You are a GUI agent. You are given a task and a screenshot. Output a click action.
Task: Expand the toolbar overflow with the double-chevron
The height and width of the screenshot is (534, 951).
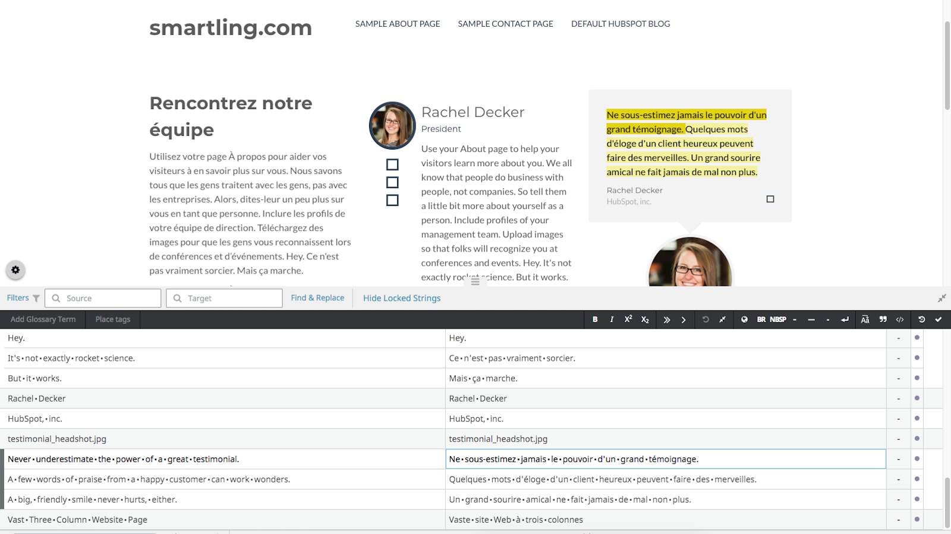[x=667, y=319]
